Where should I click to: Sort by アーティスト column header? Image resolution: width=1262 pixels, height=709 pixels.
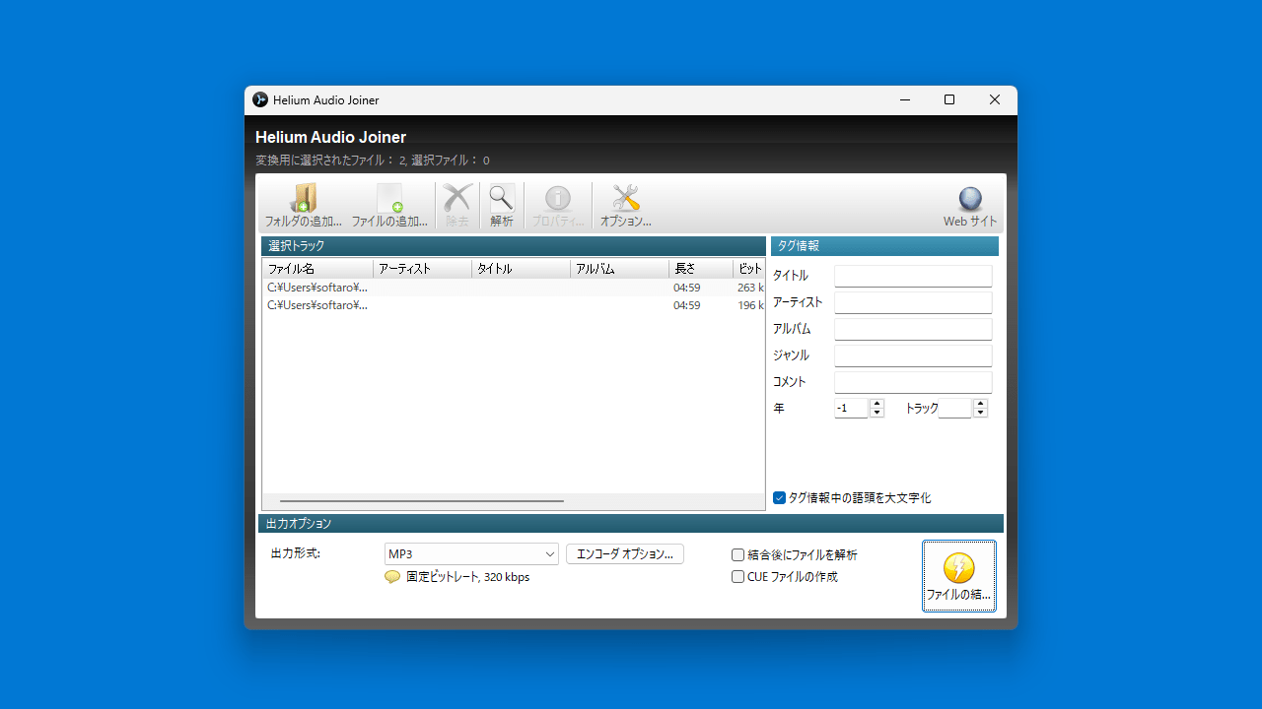click(422, 269)
